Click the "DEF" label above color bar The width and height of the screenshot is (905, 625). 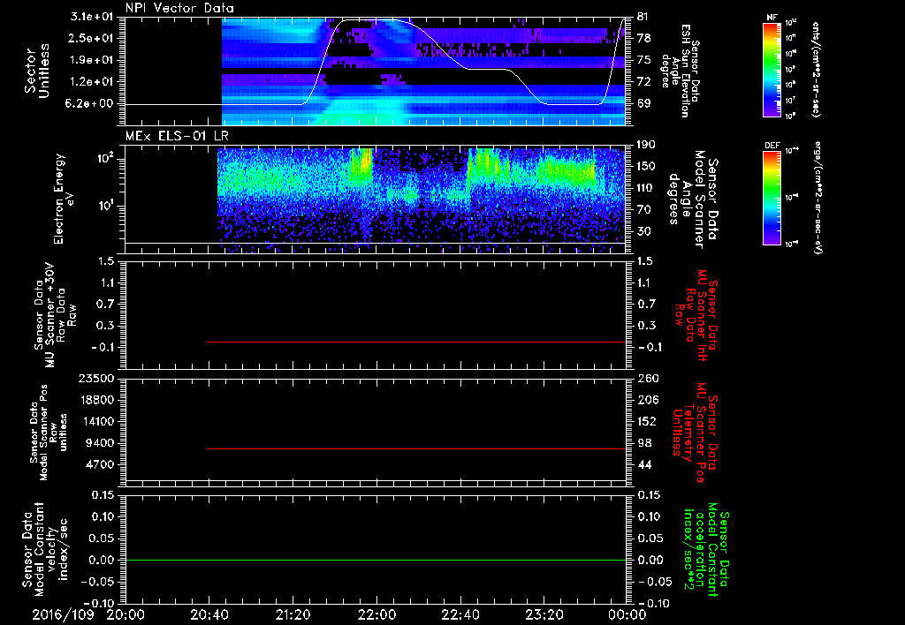click(772, 146)
